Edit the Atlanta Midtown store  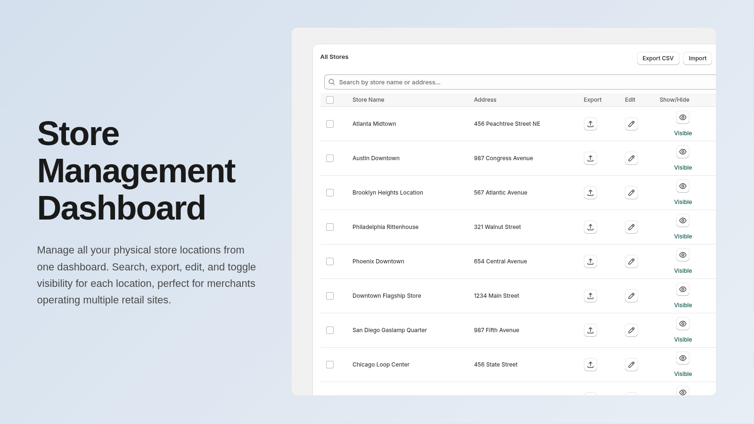click(631, 124)
